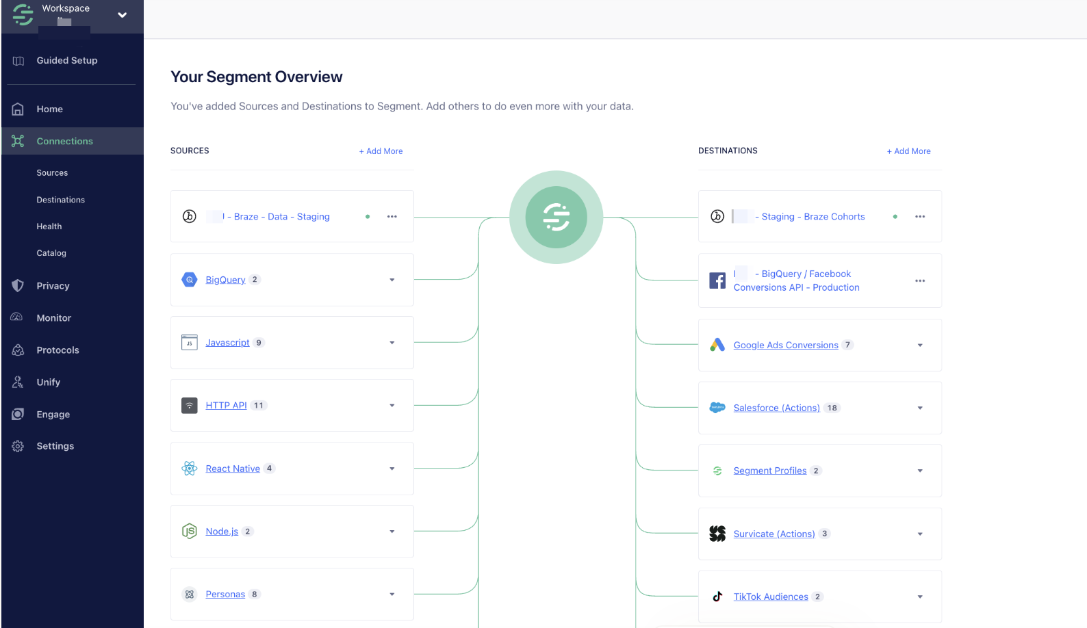Click the HTTP API source icon

(x=190, y=405)
